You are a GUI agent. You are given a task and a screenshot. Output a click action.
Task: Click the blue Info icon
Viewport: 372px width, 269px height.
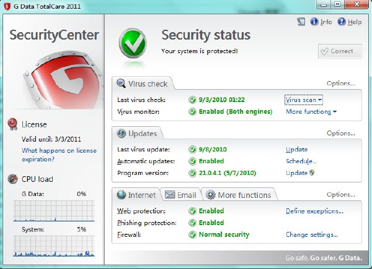point(314,22)
